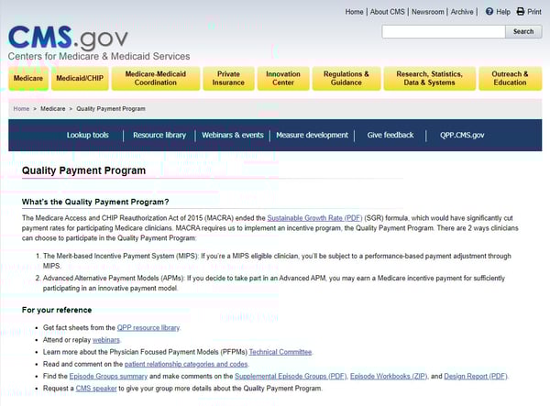Click the webinars link
The image size is (550, 406).
pos(106,340)
